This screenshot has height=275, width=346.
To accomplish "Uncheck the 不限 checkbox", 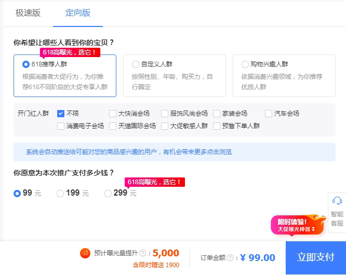I will click(61, 114).
